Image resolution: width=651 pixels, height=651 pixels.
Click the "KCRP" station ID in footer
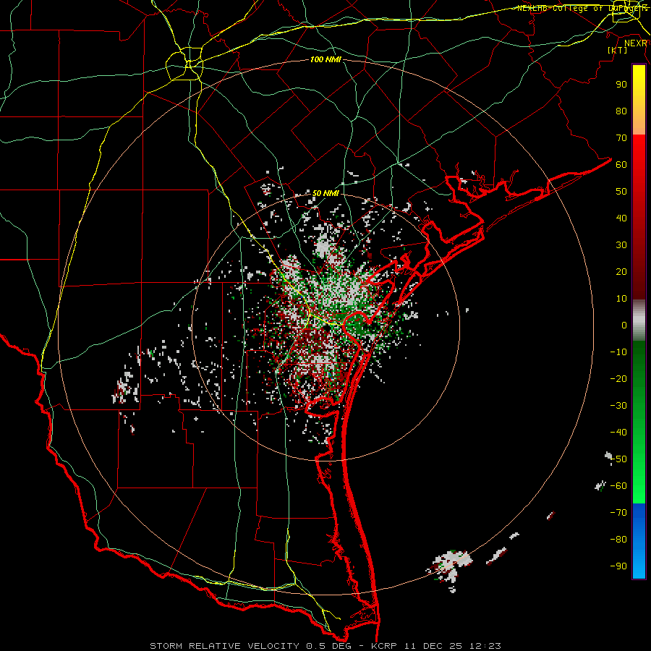pos(383,646)
